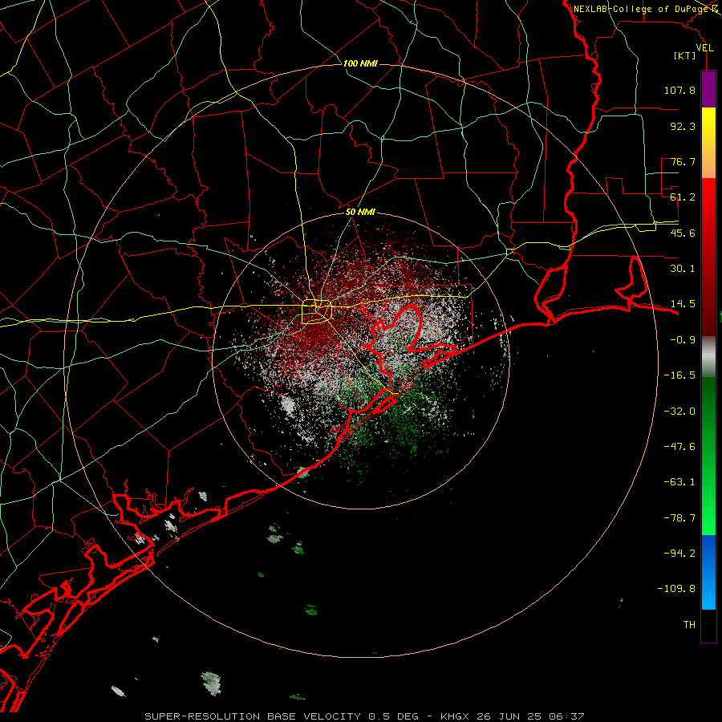Viewport: 722px width, 722px height.
Task: Pick the yellow-orange segment of the velocity color bar
Action: [708, 143]
